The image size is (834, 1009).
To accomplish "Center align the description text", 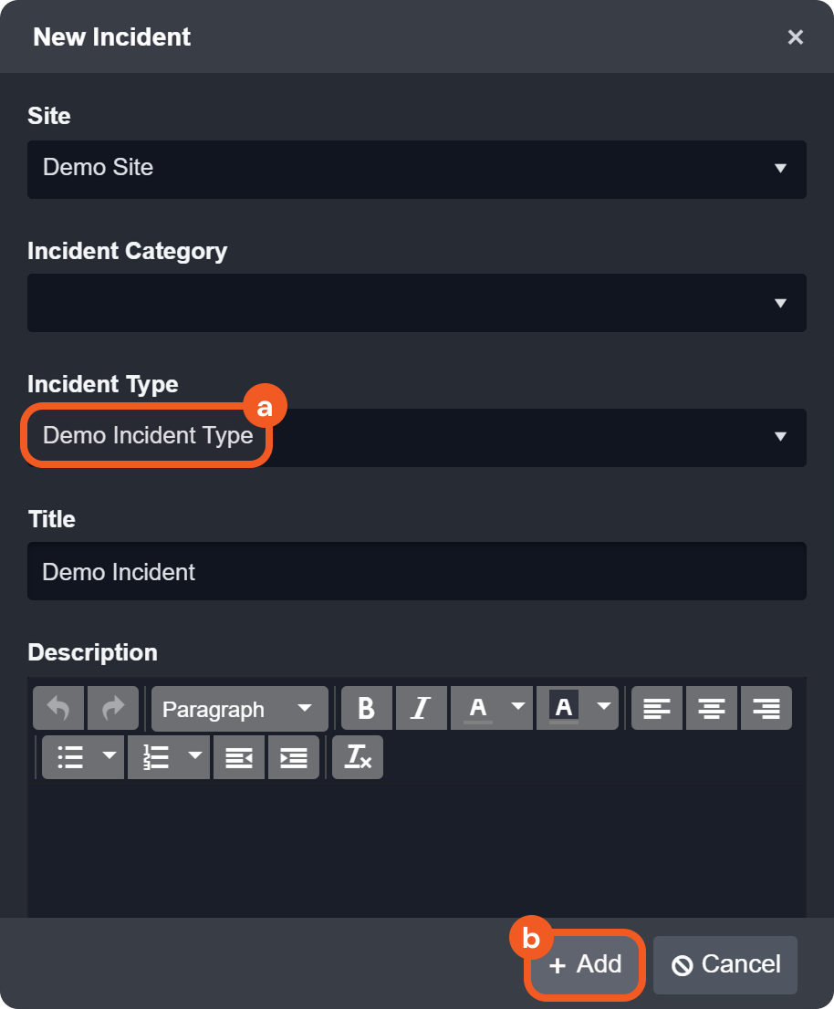I will click(712, 709).
